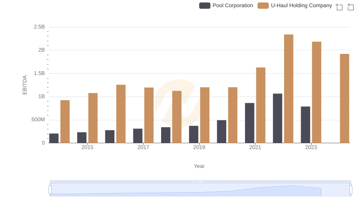Click the top drag bar of zoom slider
The image size is (359, 207).
200,181
